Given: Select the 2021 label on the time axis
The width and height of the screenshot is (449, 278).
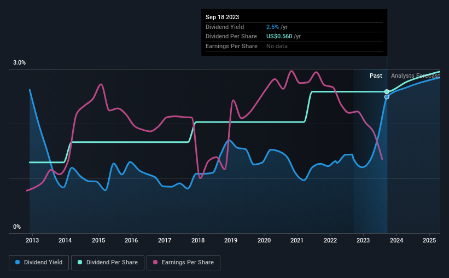Looking at the screenshot, I should pos(297,240).
